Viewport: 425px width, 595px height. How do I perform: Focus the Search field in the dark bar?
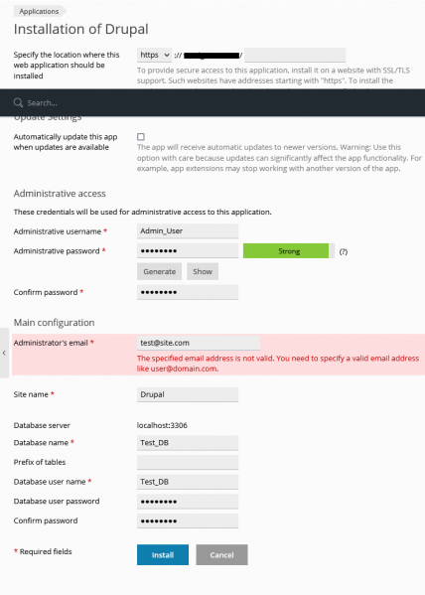pyautogui.click(x=212, y=102)
